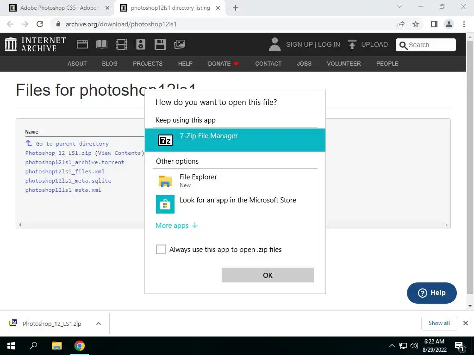Reload the page
This screenshot has height=355, width=474.
coord(40,24)
